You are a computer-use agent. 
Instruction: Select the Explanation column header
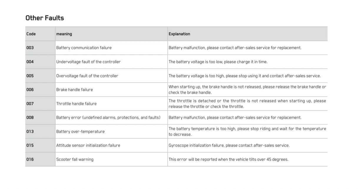point(248,34)
